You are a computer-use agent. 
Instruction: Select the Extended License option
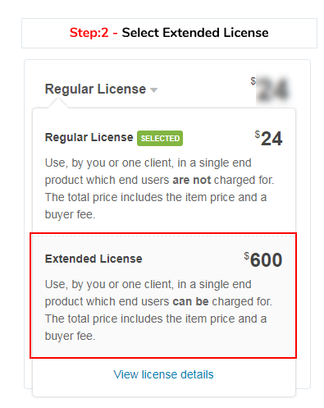click(163, 296)
